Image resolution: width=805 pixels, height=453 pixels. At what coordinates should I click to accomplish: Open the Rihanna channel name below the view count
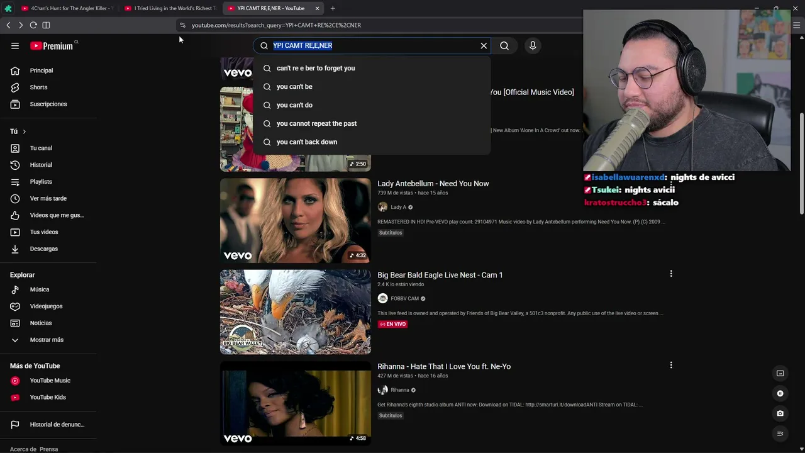[x=400, y=390]
